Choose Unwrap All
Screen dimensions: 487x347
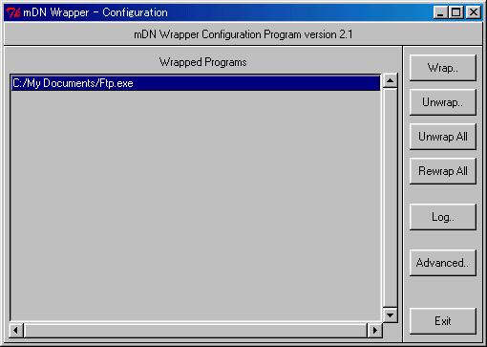click(x=442, y=137)
